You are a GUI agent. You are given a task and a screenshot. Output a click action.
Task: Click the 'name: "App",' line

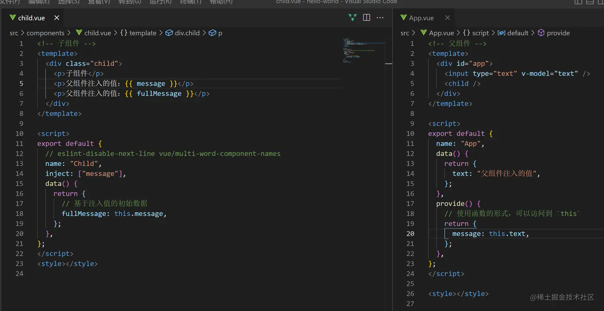coord(461,144)
